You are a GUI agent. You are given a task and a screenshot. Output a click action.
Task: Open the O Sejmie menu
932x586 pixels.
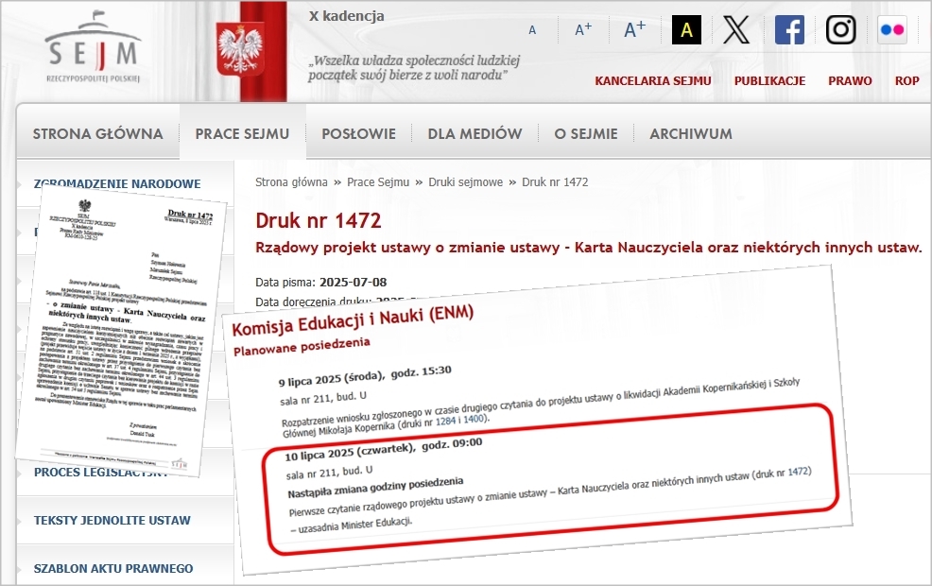[586, 133]
